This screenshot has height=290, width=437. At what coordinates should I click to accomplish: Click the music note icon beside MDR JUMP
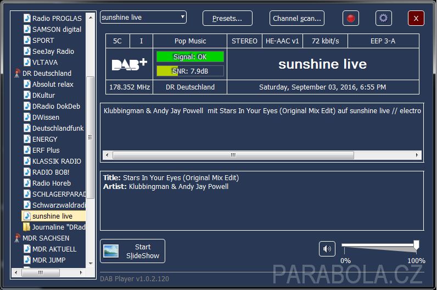pyautogui.click(x=27, y=260)
